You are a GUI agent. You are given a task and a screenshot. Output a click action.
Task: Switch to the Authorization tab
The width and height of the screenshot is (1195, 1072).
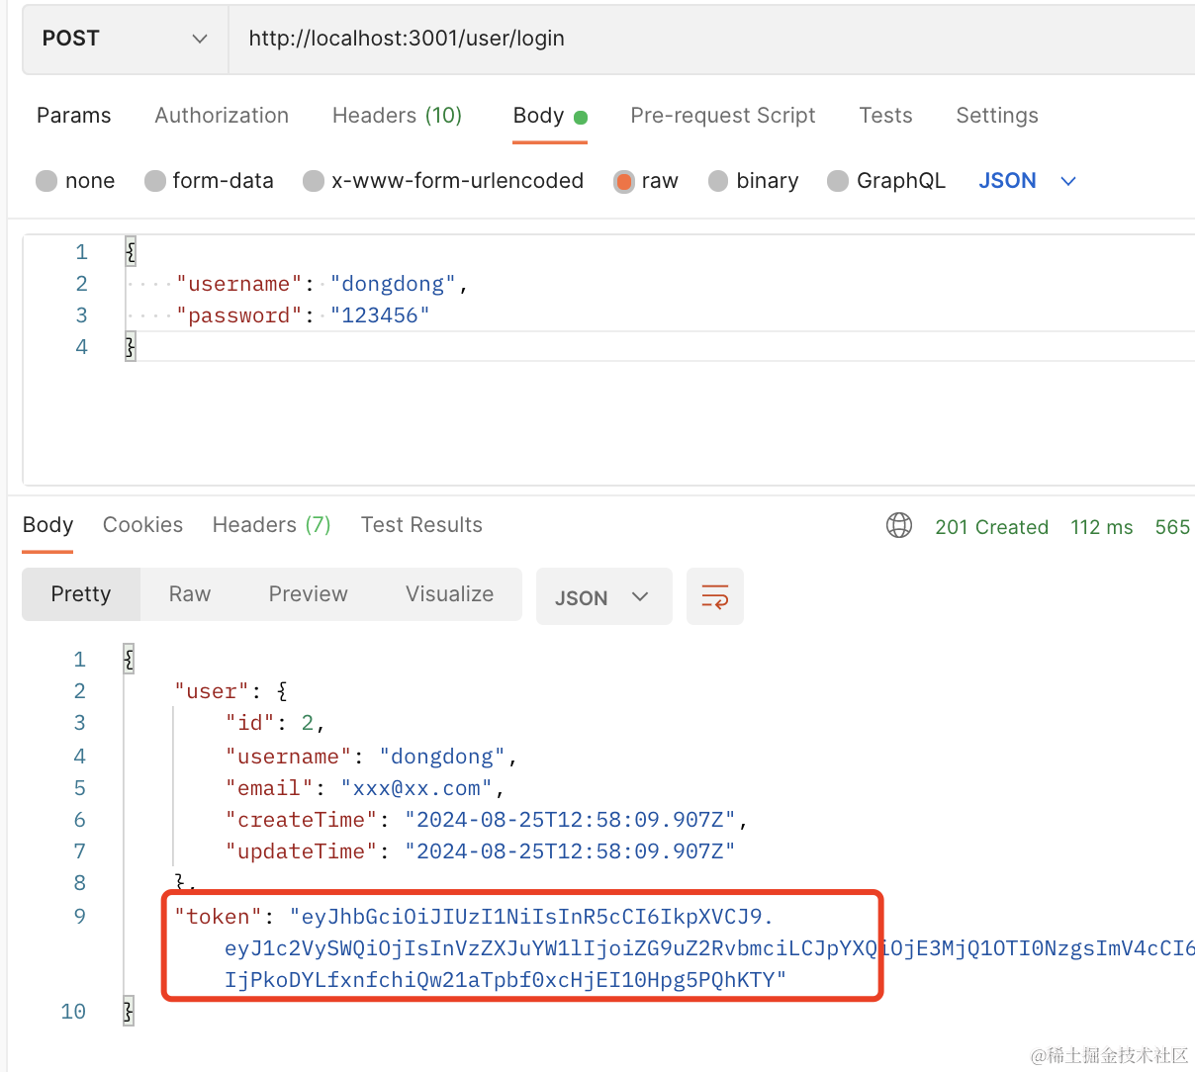point(222,116)
